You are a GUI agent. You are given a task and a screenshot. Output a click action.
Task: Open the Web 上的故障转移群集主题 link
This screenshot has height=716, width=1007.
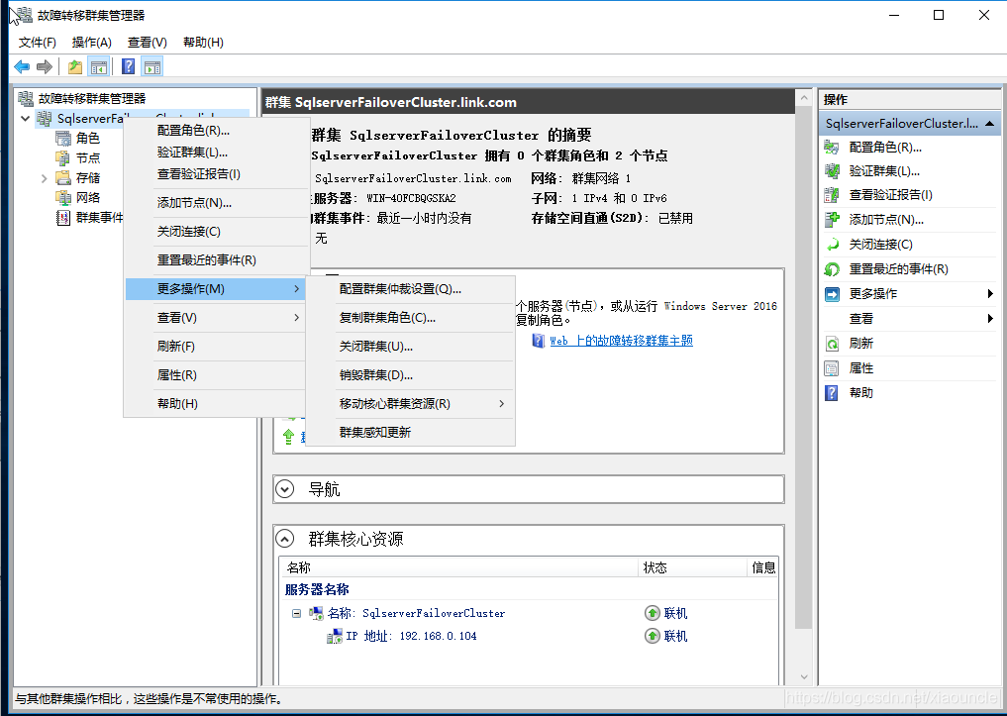coord(621,341)
